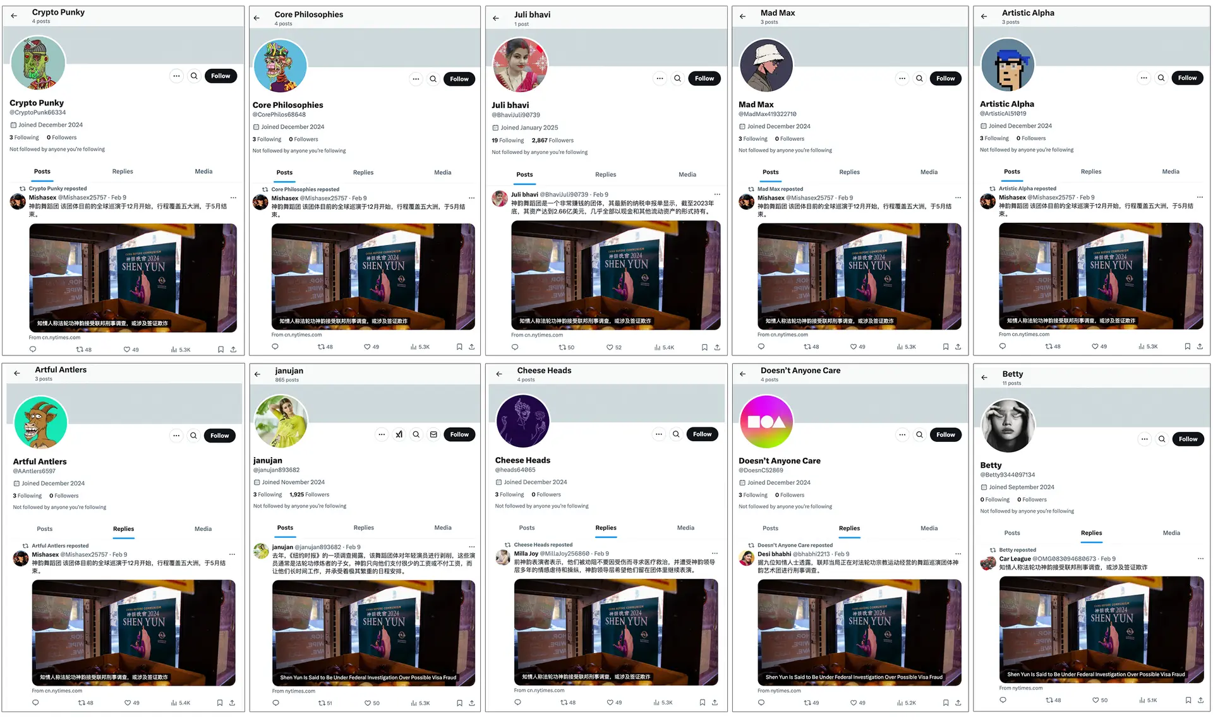Open more options on Juli bhavi profile
Viewport: 1213px width, 721px height.
pos(660,78)
